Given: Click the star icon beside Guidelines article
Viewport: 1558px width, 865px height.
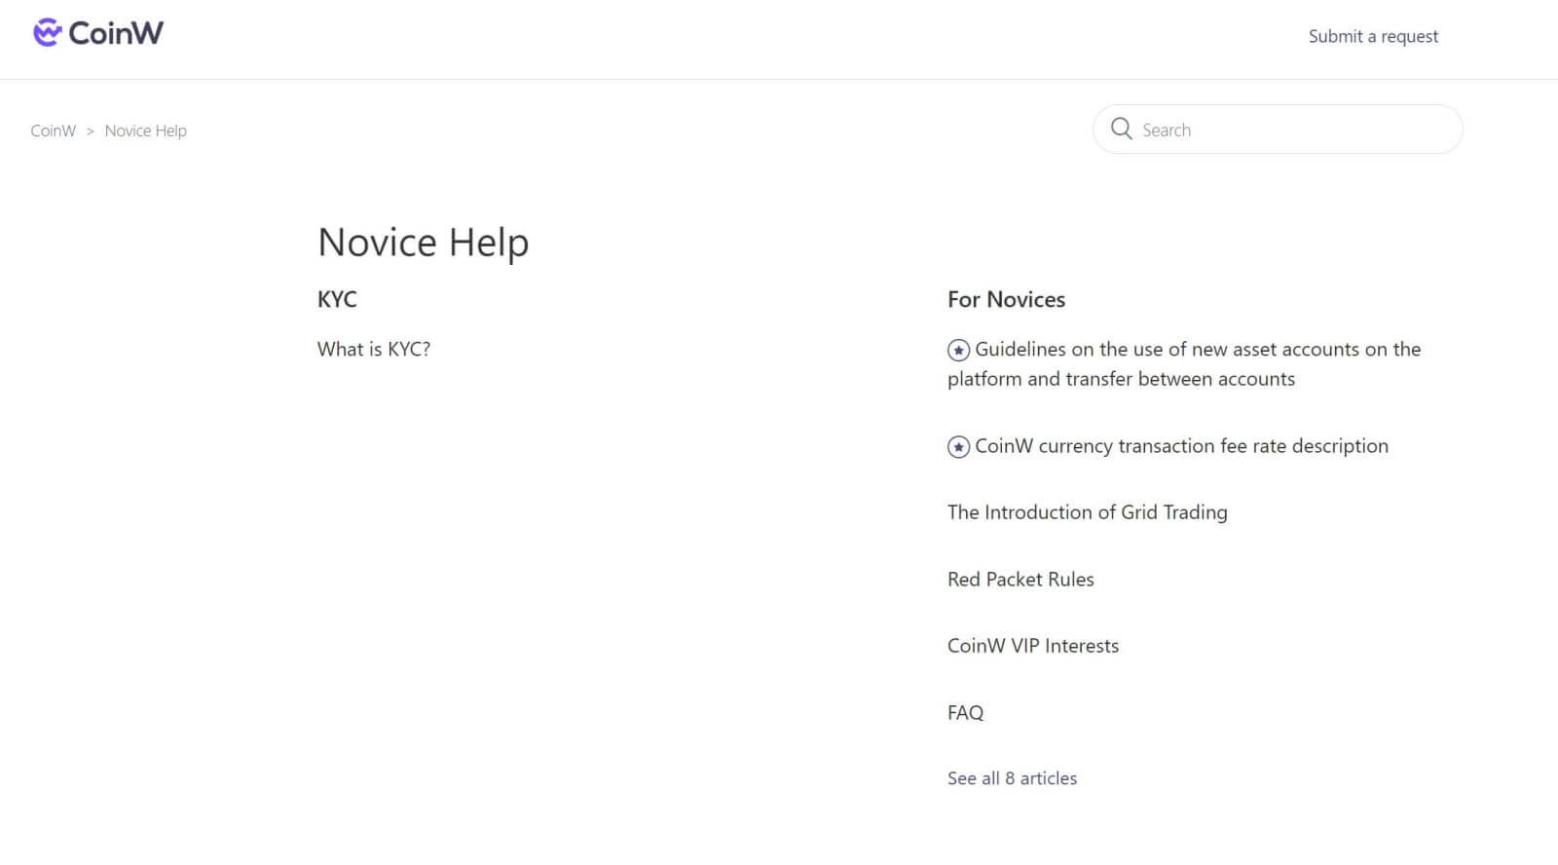Looking at the screenshot, I should tap(958, 350).
